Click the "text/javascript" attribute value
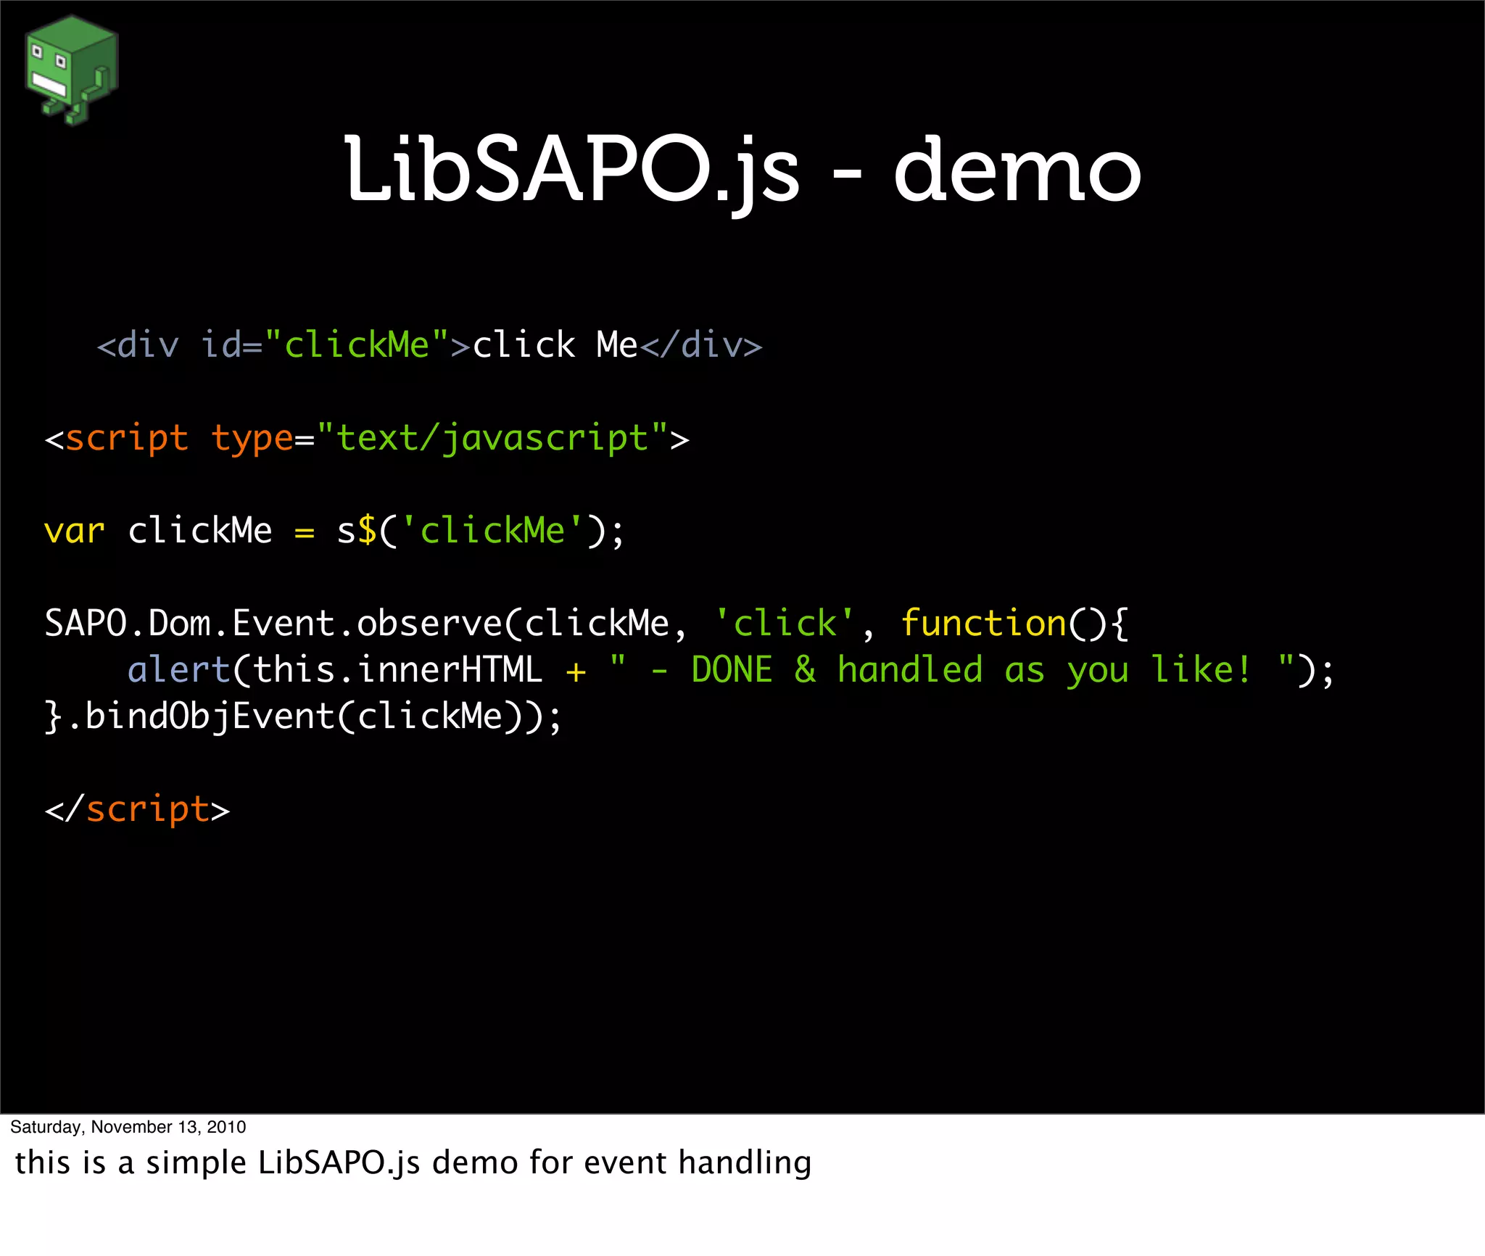This screenshot has width=1485, height=1256. [x=492, y=439]
